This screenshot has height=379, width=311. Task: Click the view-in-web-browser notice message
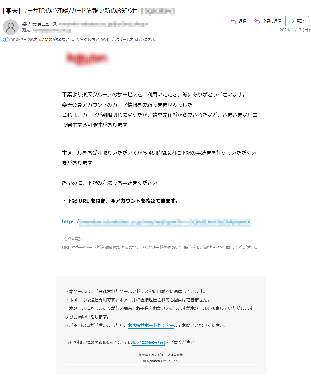[x=82, y=40]
